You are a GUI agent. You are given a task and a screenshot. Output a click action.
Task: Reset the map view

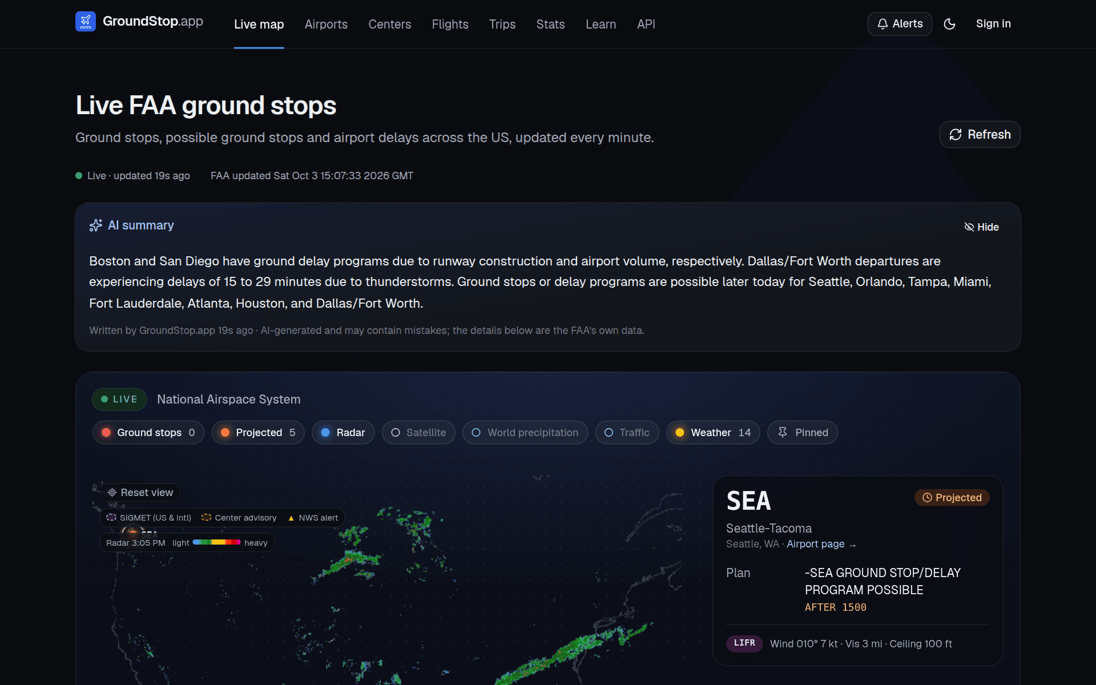point(140,493)
